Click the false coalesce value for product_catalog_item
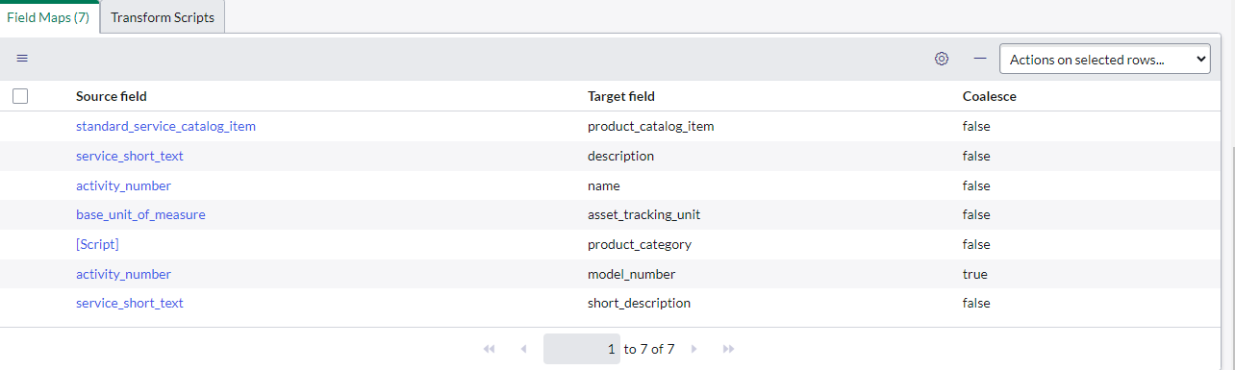 (976, 126)
